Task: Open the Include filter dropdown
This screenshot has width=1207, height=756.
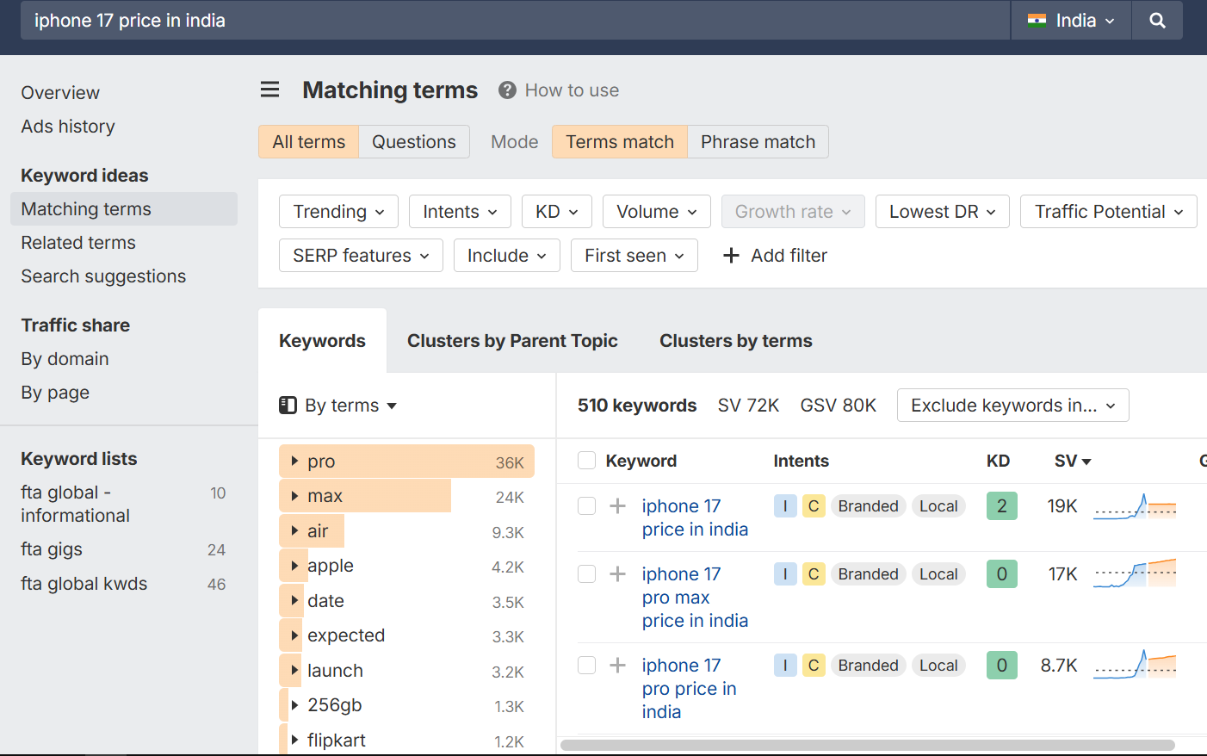Action: click(x=507, y=256)
